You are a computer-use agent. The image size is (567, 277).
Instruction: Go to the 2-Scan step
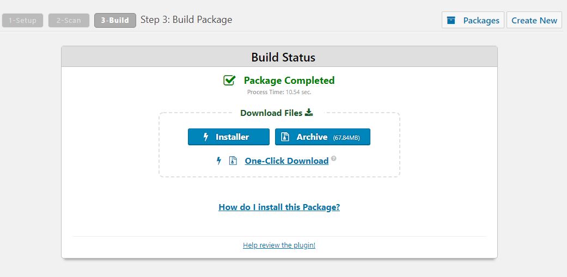pyautogui.click(x=69, y=21)
